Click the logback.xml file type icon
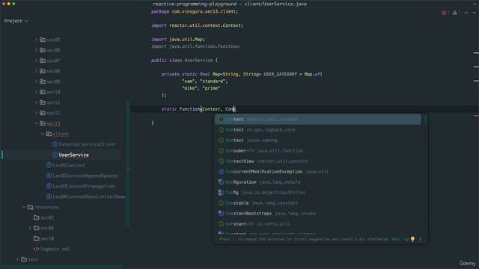This screenshot has width=479, height=269. pyautogui.click(x=36, y=249)
